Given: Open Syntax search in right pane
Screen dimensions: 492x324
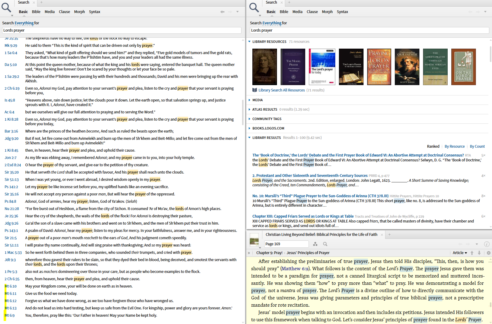Looking at the screenshot, I should tap(342, 12).
